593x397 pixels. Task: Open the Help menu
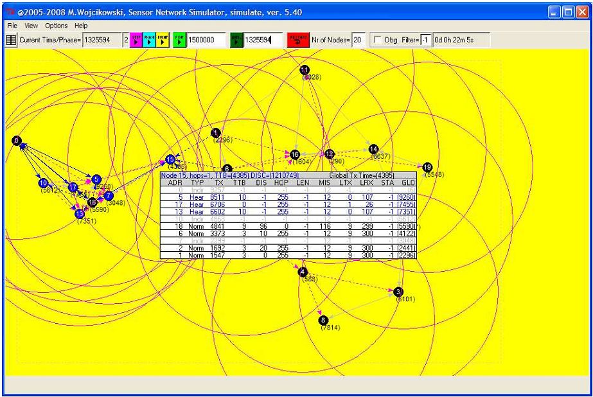81,25
